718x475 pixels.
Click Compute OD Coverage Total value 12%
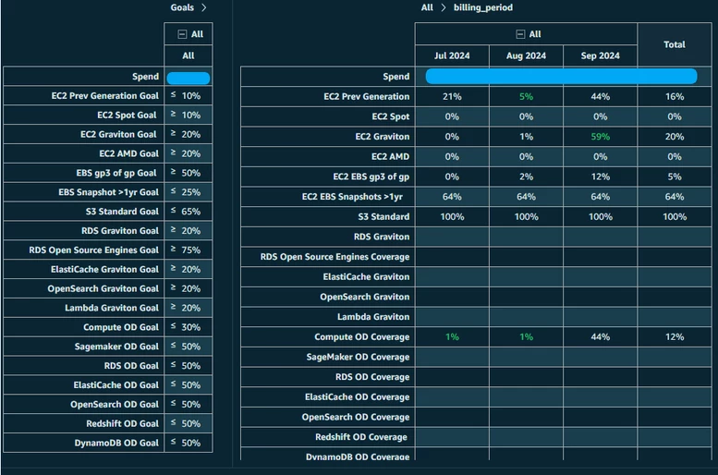pos(675,336)
